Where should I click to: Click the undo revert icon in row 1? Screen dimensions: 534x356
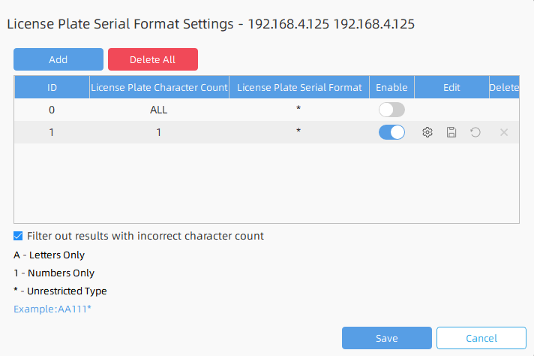[x=475, y=132]
